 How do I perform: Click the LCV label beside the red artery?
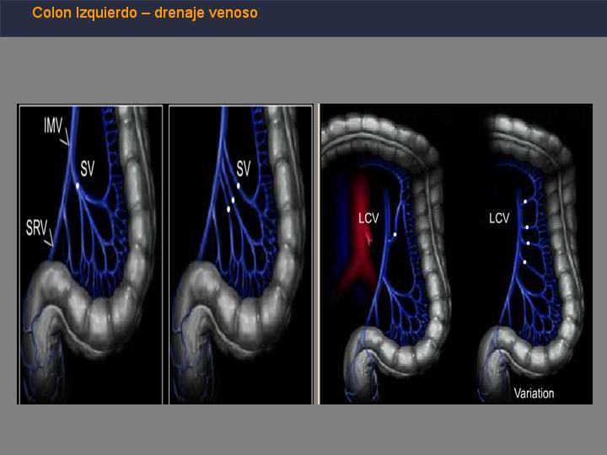(x=368, y=218)
